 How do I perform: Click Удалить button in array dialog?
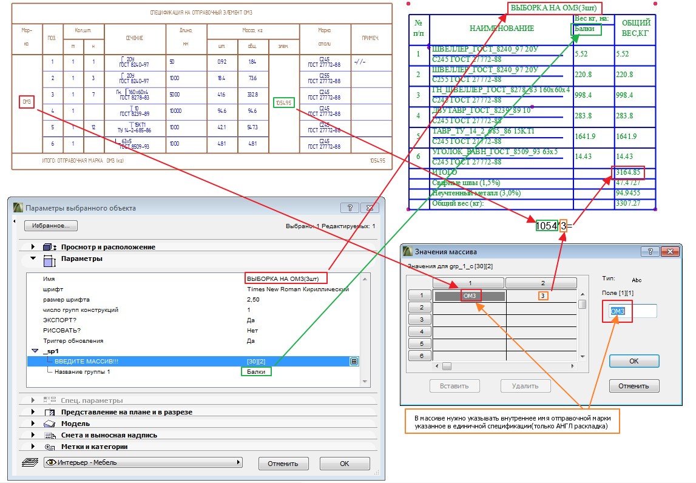[x=525, y=386]
